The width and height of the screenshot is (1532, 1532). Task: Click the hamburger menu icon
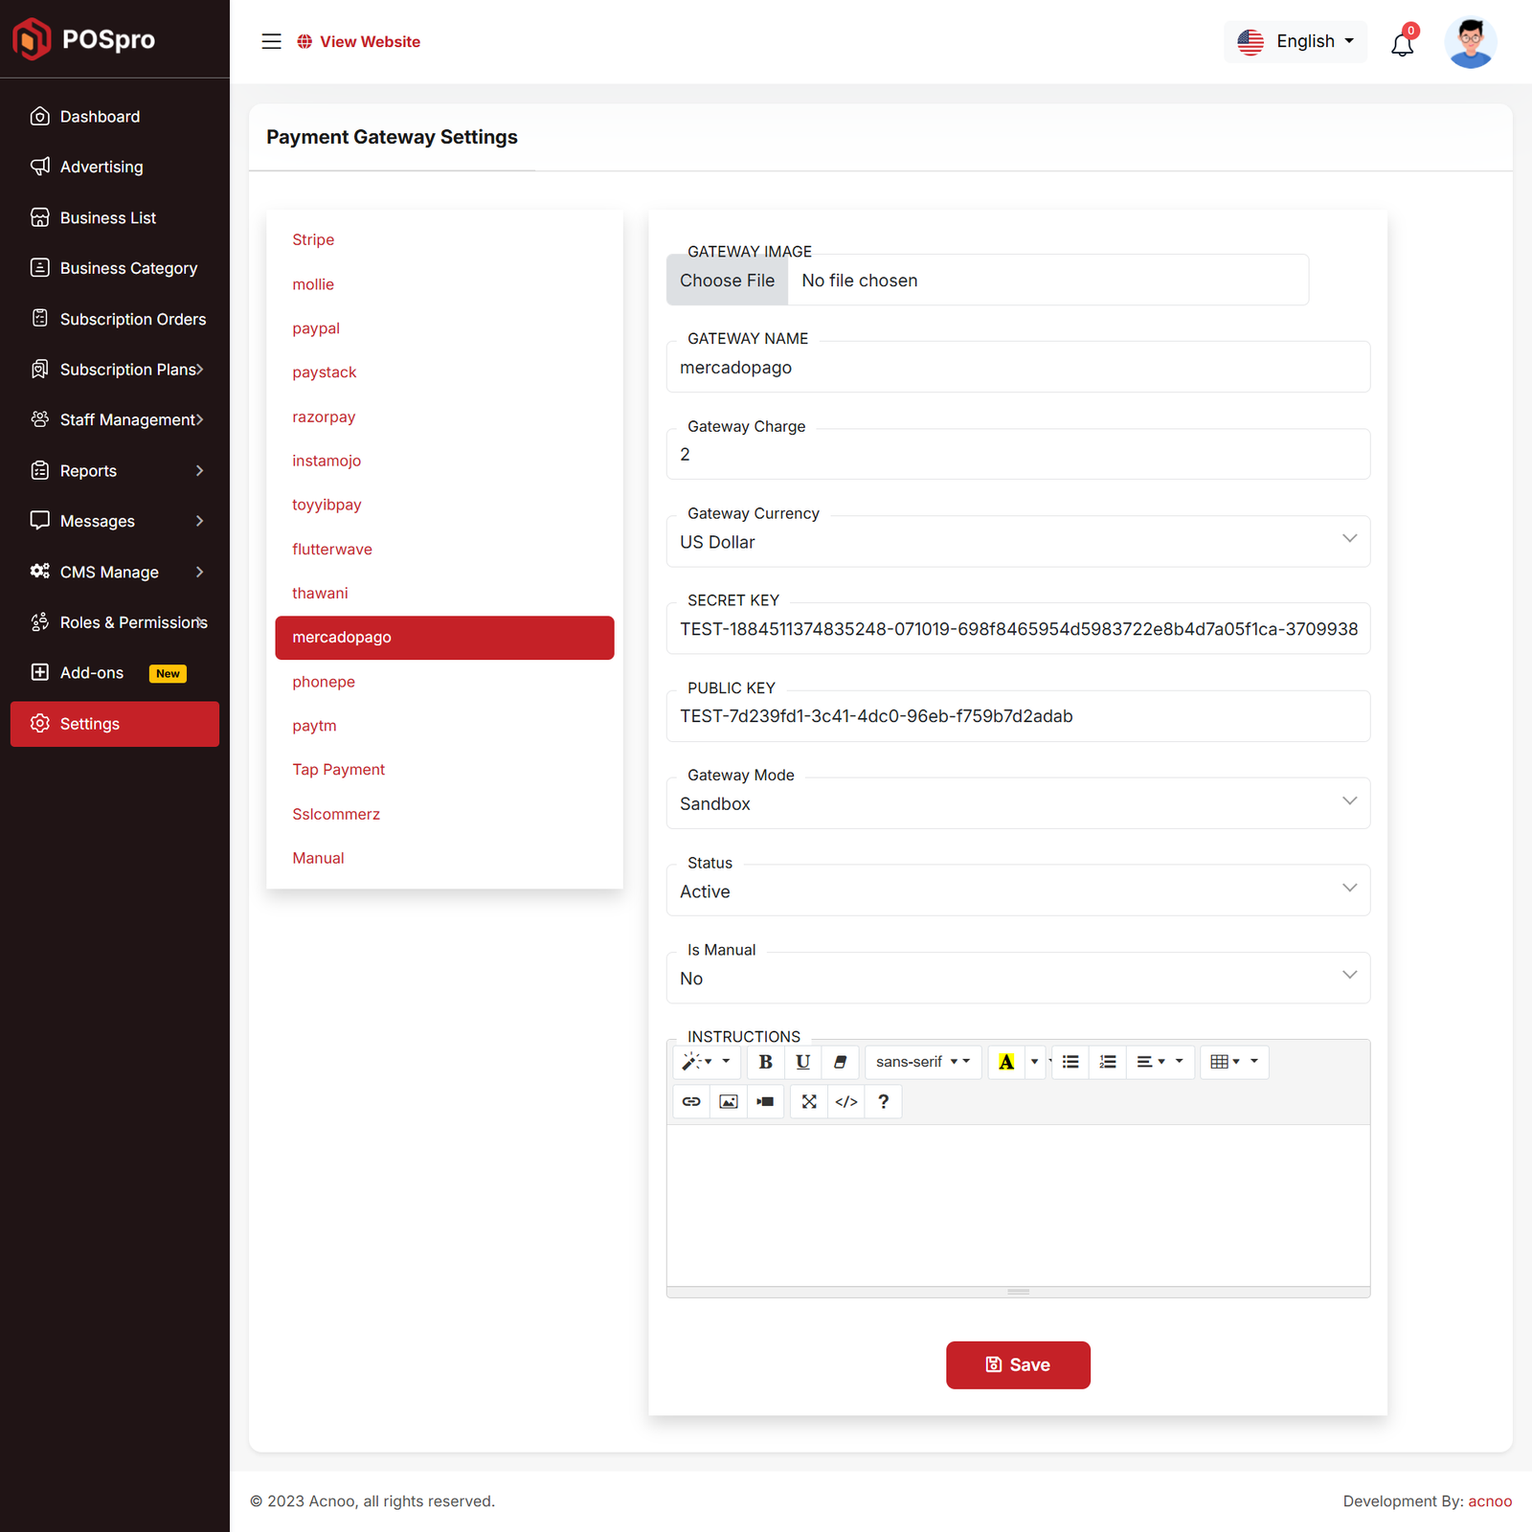pyautogui.click(x=272, y=41)
